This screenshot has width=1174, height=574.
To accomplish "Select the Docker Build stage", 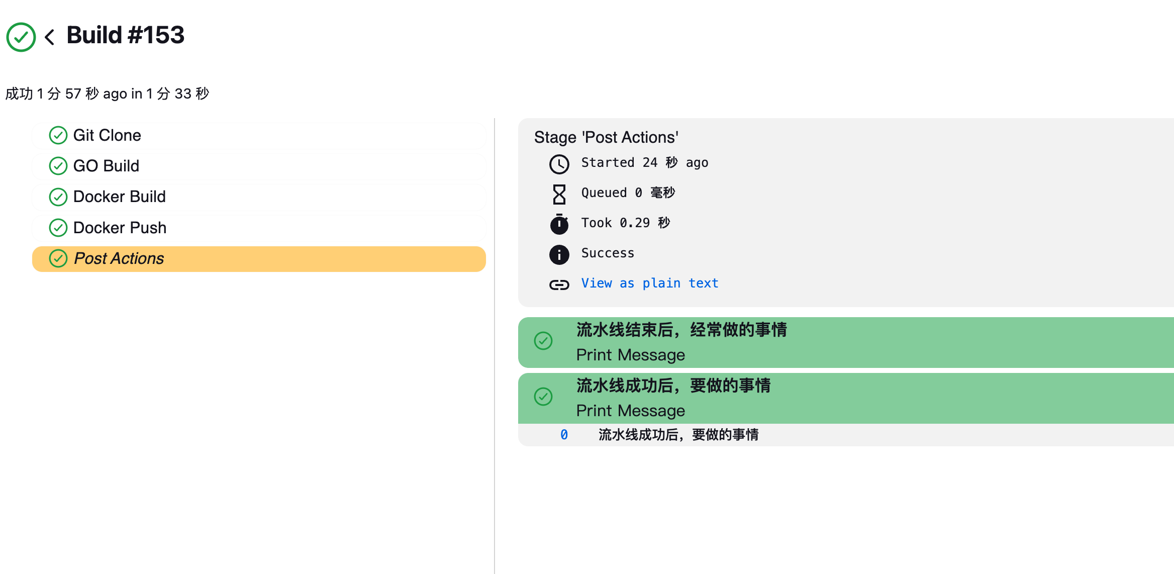I will coord(259,197).
